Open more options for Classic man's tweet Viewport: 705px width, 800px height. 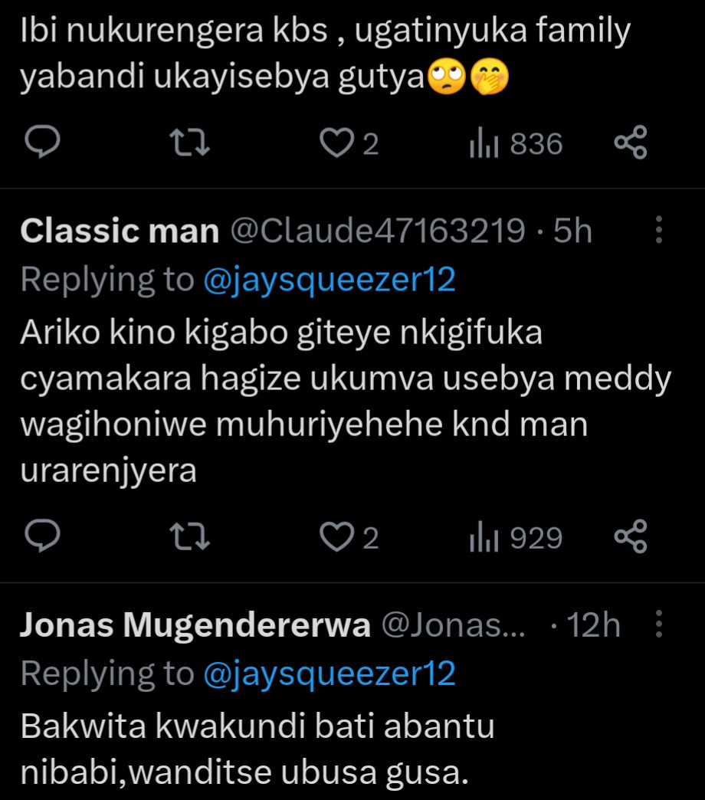point(658,230)
